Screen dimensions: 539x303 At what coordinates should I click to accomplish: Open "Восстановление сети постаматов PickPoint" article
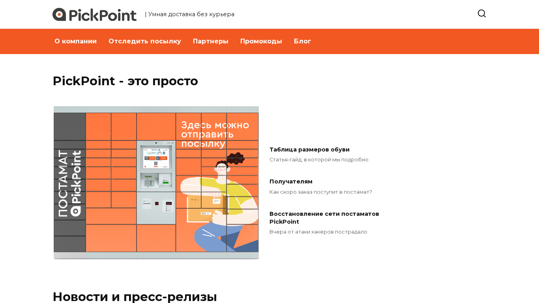(324, 218)
